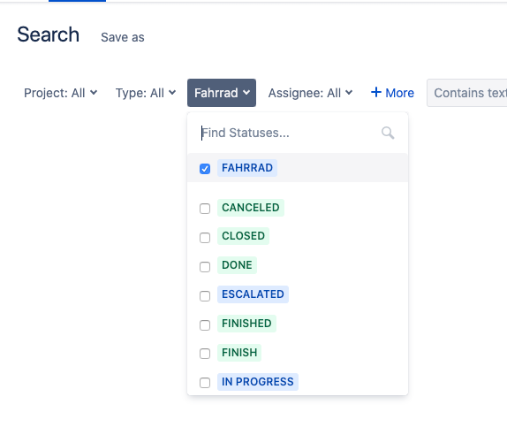The height and width of the screenshot is (435, 507).
Task: Check the CANCELED status checkbox
Action: pyautogui.click(x=205, y=209)
